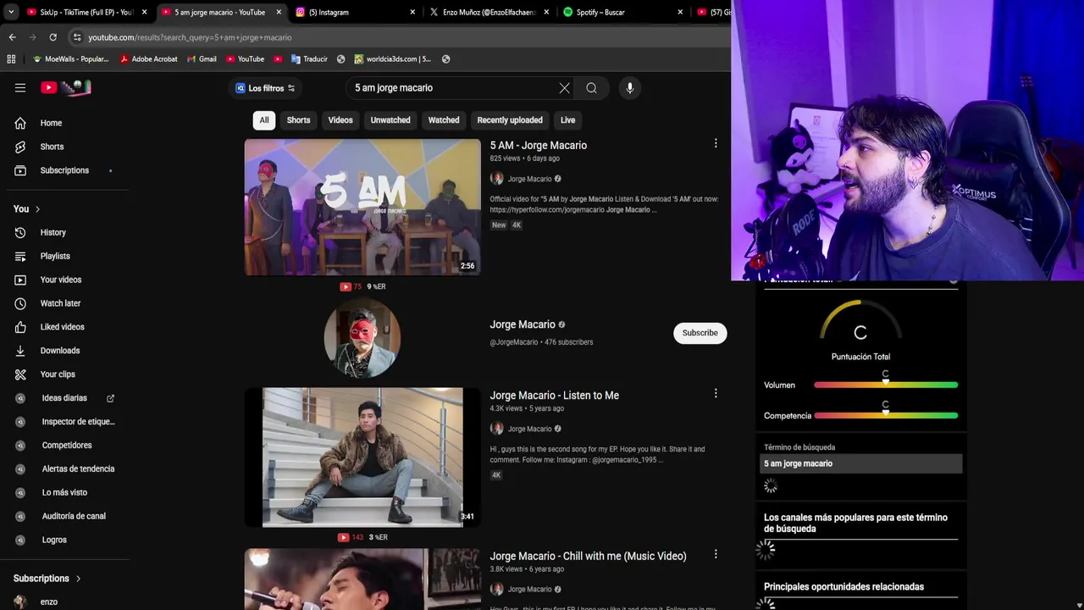Open the Gmail bookmark
Viewport: 1084px width, 610px height.
coord(202,59)
